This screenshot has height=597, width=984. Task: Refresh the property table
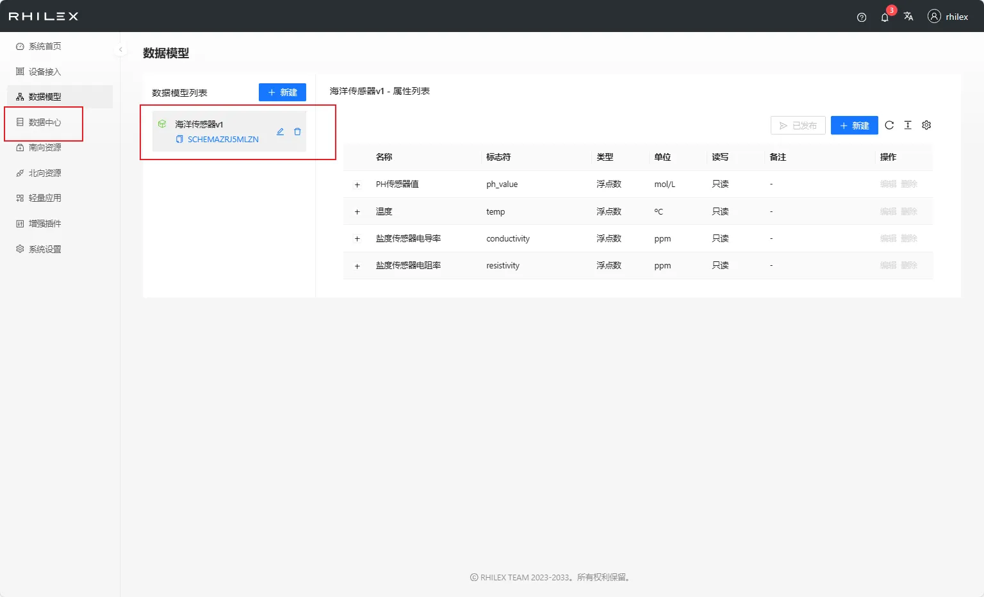point(889,125)
